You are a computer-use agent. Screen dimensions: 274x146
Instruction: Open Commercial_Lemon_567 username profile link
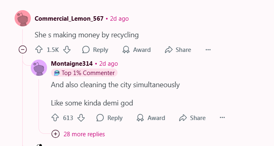[x=69, y=19]
